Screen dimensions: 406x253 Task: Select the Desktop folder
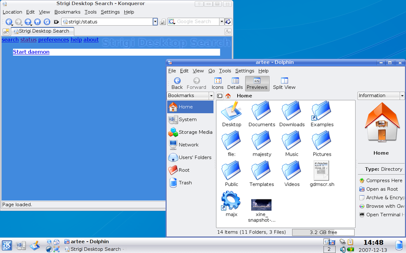[231, 114]
